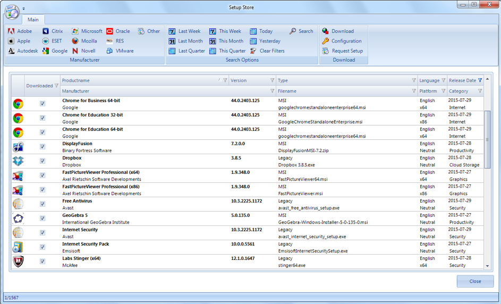Click the Download globe icon

325,31
